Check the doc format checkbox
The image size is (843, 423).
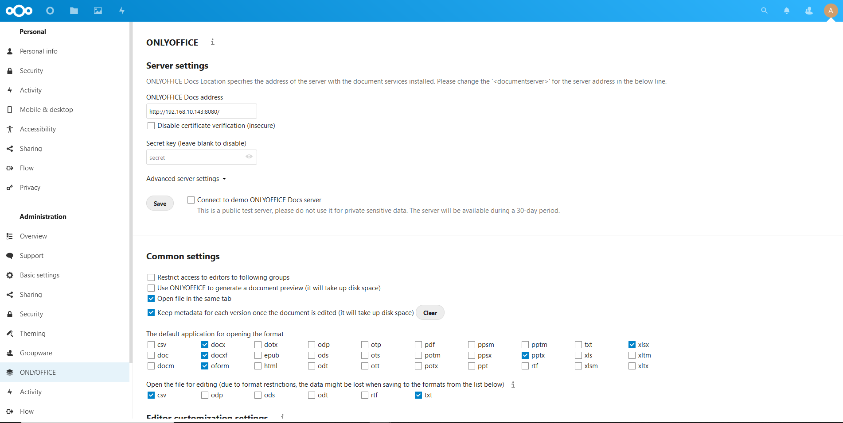[x=151, y=355]
